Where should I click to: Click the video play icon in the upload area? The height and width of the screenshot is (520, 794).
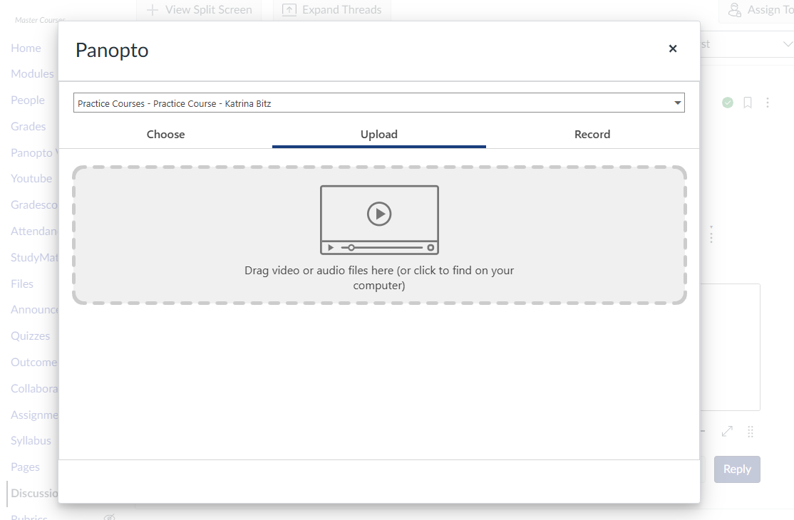tap(379, 212)
